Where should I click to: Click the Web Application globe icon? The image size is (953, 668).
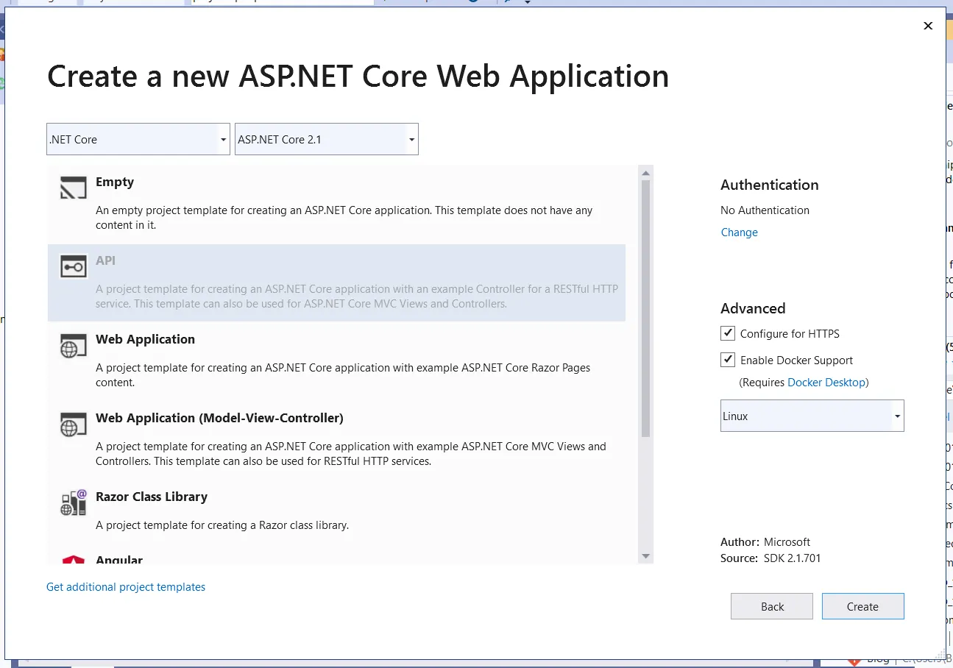[74, 346]
